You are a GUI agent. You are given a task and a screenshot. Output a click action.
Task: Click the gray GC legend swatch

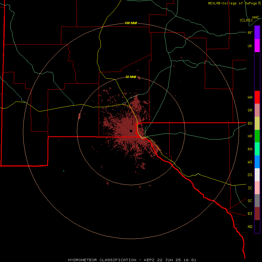click(257, 201)
